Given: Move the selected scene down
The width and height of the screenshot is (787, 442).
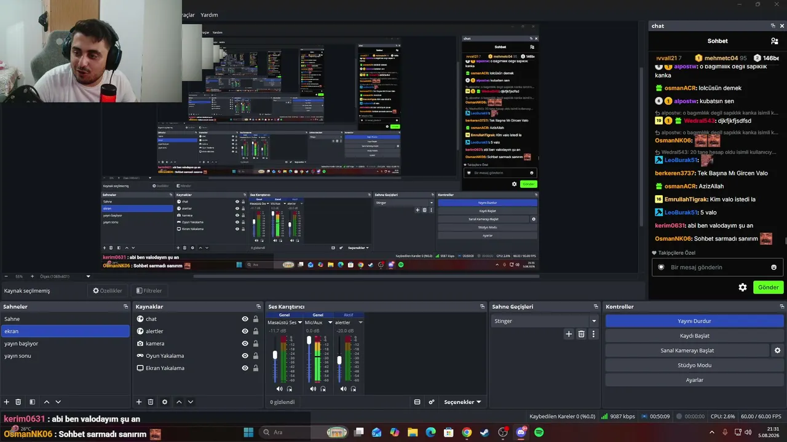Looking at the screenshot, I should (x=58, y=402).
